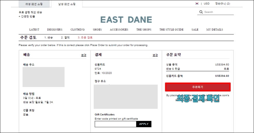
Task: Open the ACCESSORIES menu
Action: [x=119, y=30]
